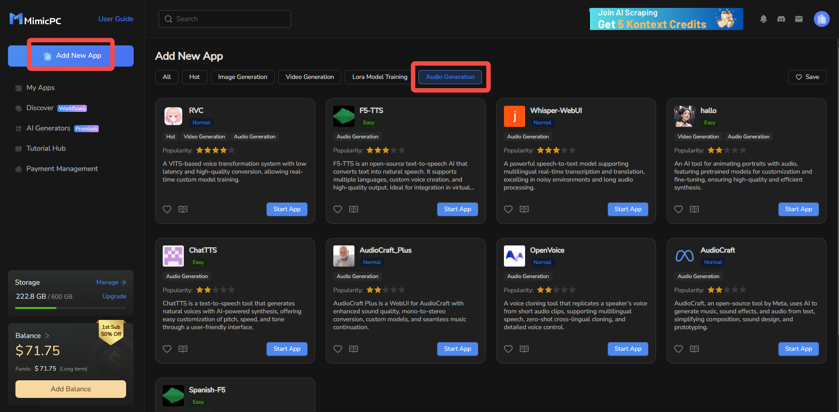Favorite Whisper-WebUI with heart icon
839x412 pixels.
tap(508, 209)
